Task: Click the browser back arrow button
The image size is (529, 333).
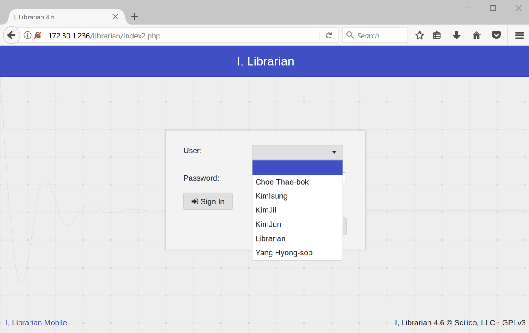Action: 11,35
